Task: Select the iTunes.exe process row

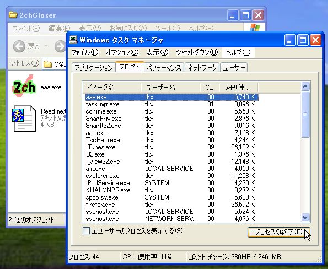Action: tap(171, 147)
